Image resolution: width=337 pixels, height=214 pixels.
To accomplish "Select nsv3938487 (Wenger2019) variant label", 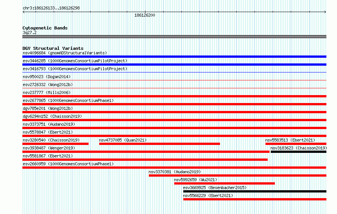I will (x=49, y=148).
